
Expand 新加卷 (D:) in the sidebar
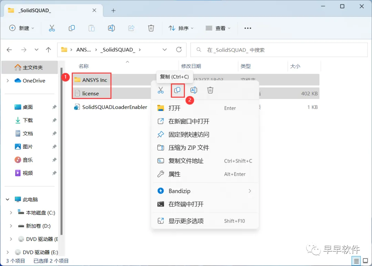11,226
